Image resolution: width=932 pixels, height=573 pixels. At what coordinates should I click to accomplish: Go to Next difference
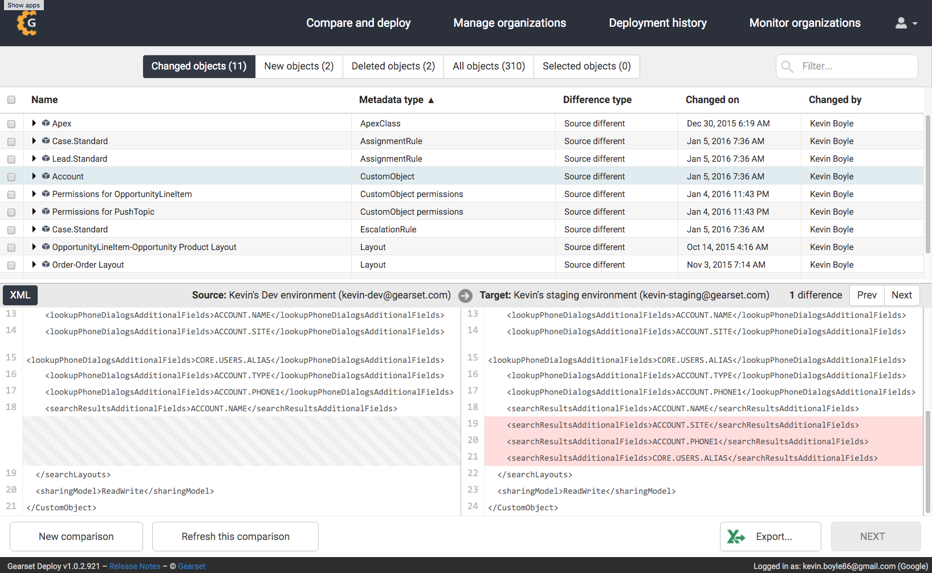click(x=902, y=295)
